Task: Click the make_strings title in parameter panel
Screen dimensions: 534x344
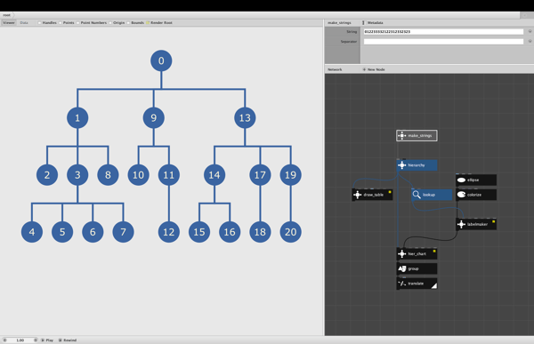Action: 339,23
